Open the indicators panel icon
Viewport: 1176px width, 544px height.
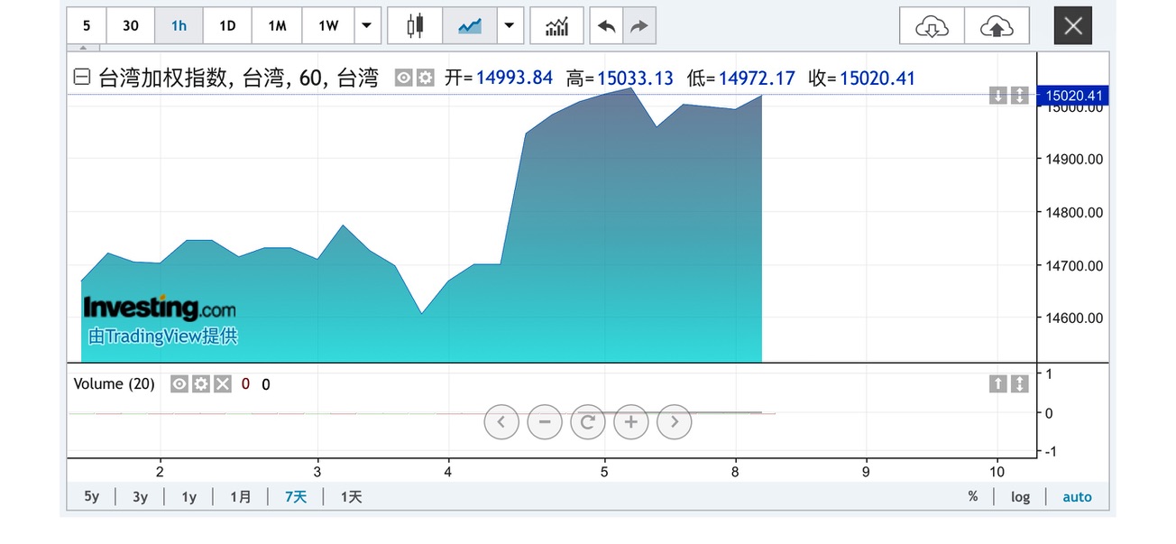coord(556,26)
